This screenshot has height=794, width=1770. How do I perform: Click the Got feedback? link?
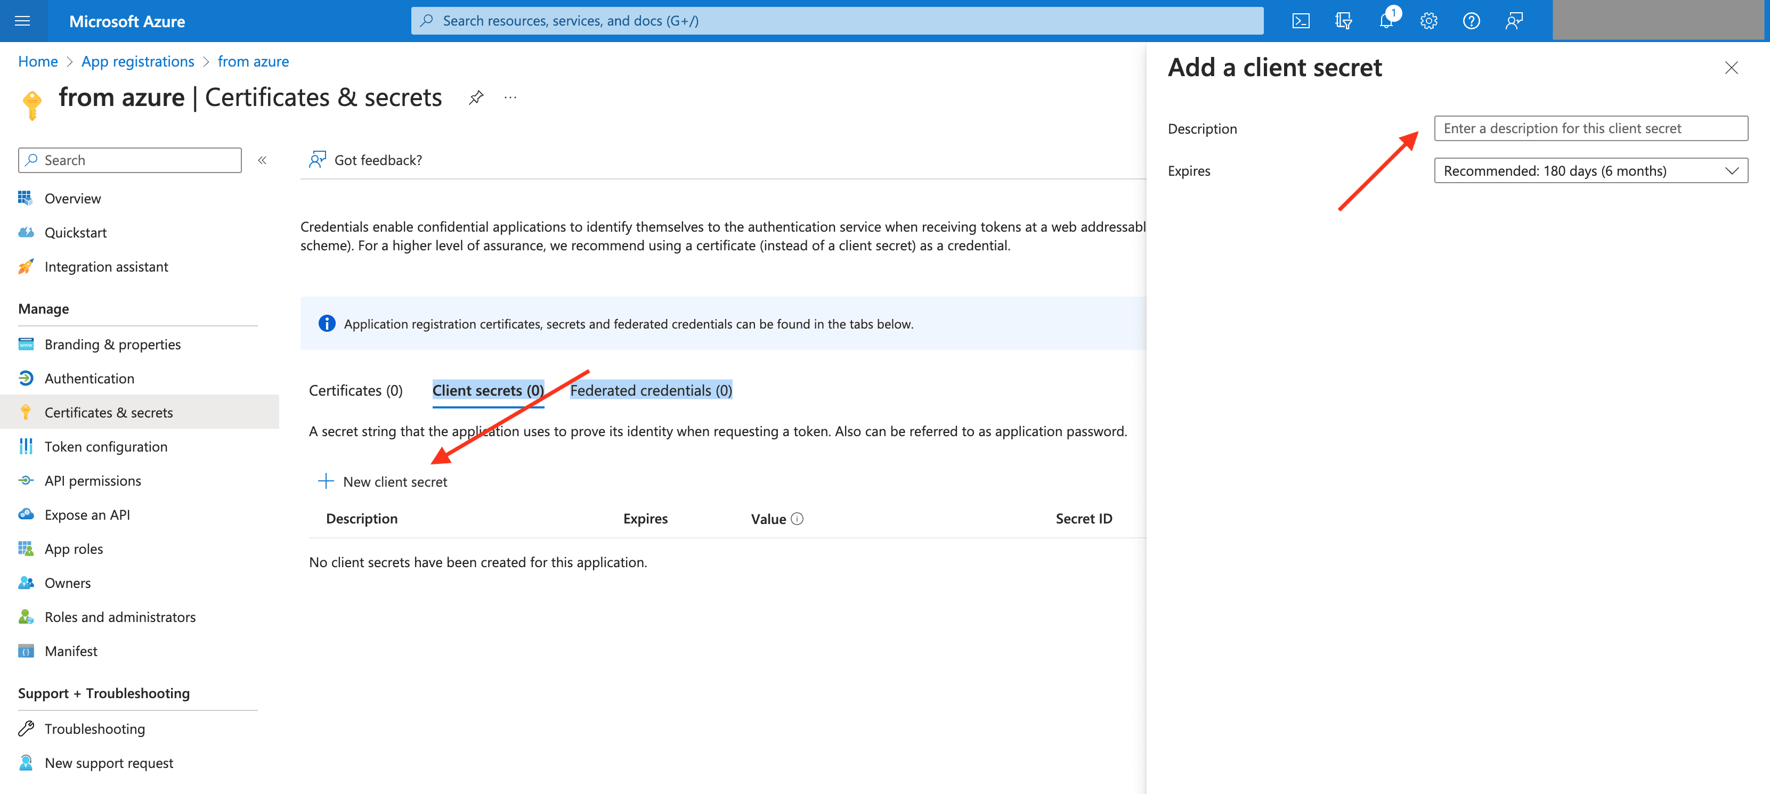(378, 160)
